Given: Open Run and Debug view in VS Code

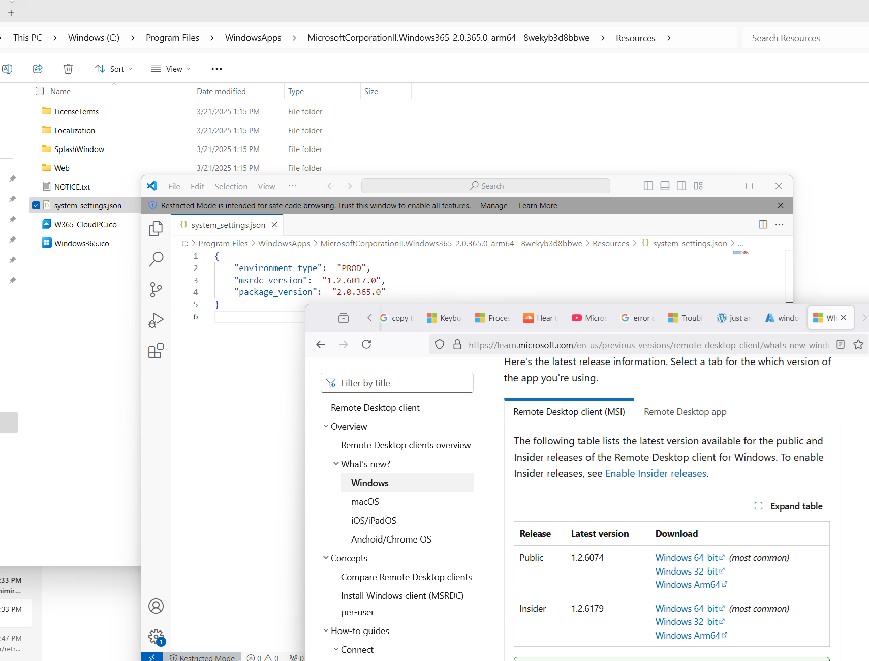Looking at the screenshot, I should [156, 320].
